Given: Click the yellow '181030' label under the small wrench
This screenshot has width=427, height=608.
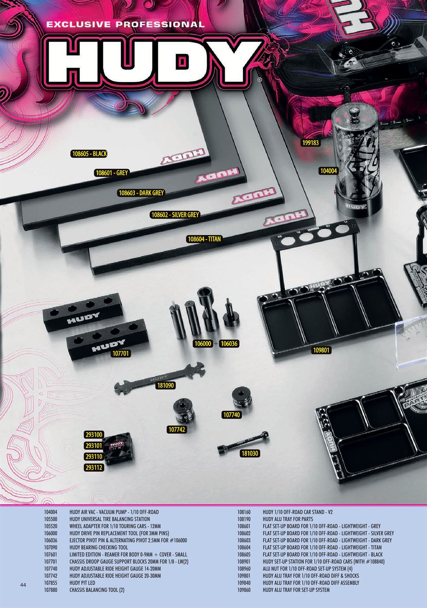Looking at the screenshot, I should point(250,453).
